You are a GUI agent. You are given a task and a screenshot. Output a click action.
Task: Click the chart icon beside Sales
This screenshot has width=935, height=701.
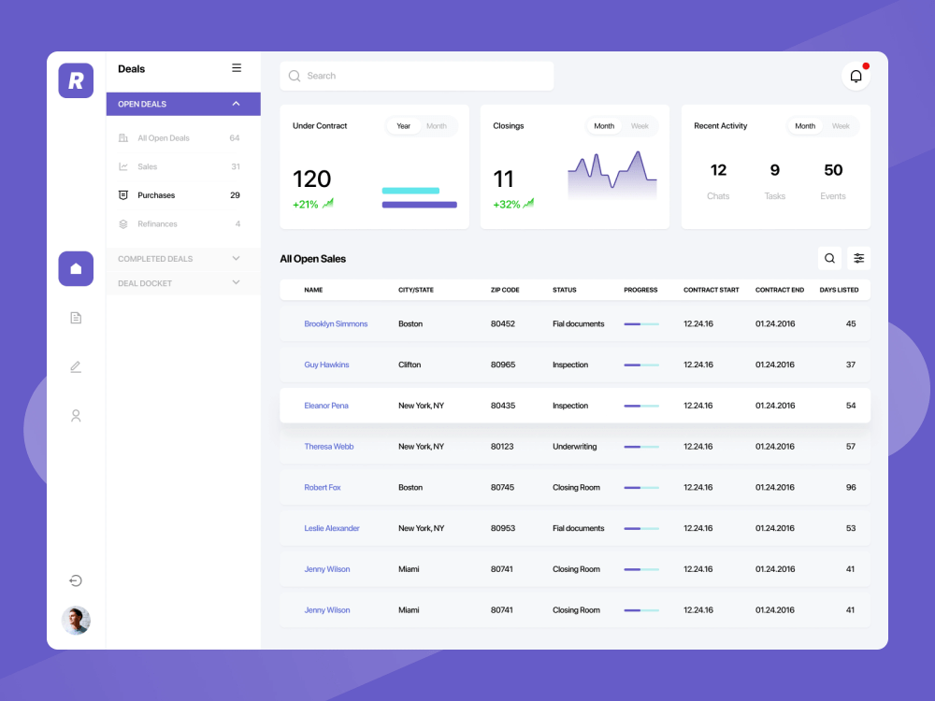[x=123, y=166]
